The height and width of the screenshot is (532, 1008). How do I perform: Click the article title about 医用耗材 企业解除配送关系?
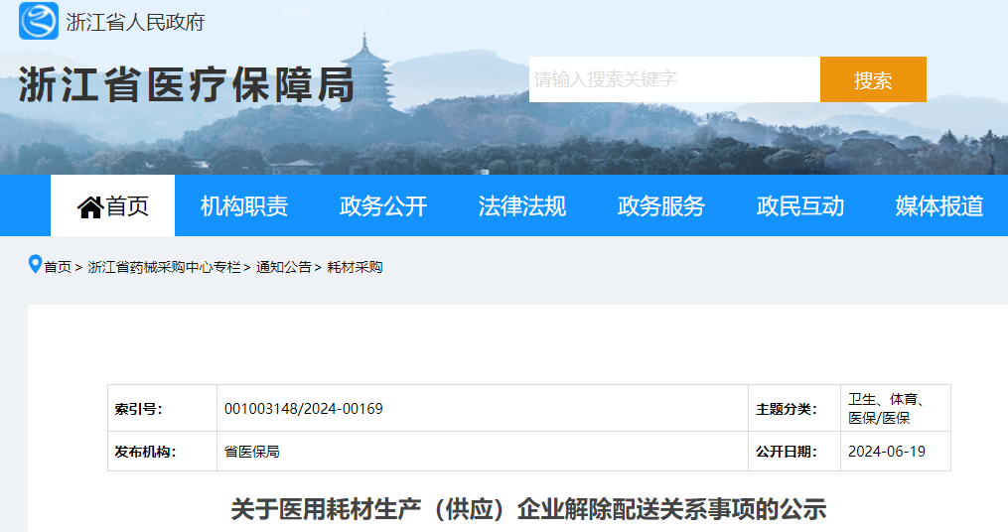[x=528, y=510]
